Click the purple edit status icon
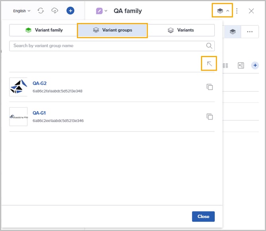 point(99,11)
